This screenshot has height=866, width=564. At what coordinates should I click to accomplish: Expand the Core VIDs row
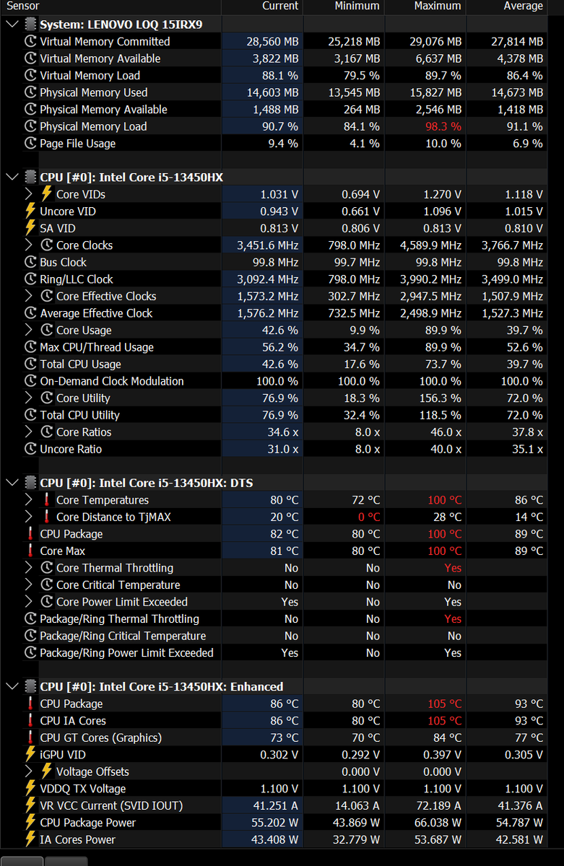pos(29,194)
